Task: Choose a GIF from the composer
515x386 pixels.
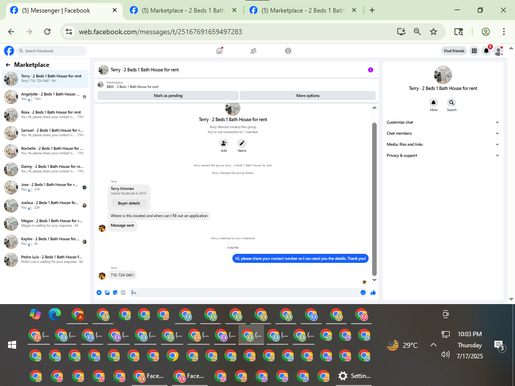Action: pyautogui.click(x=123, y=293)
